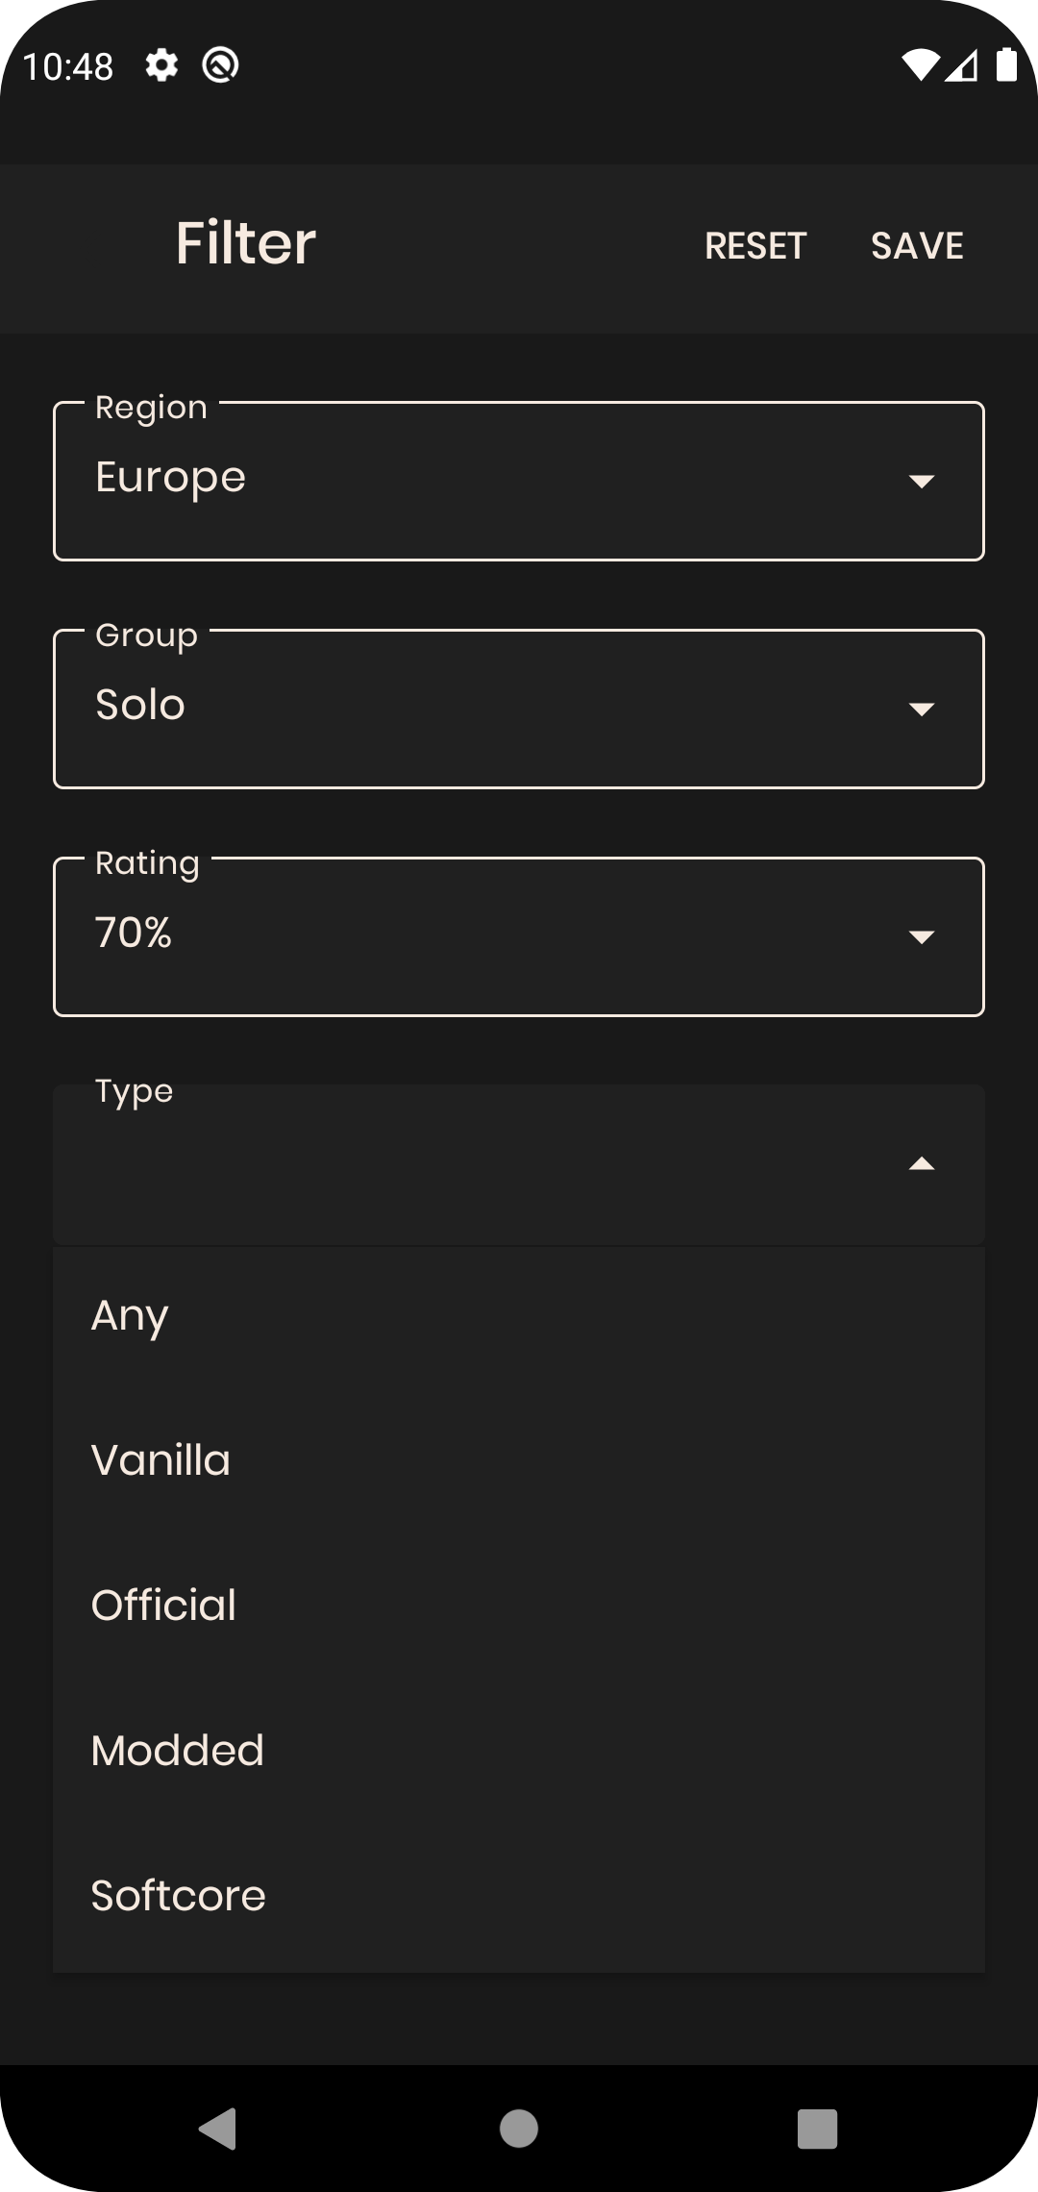
Task: Tap the Android back navigation triangle
Action: (x=218, y=2128)
